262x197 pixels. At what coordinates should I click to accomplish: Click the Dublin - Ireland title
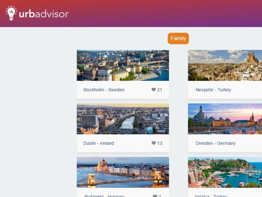[x=99, y=143]
